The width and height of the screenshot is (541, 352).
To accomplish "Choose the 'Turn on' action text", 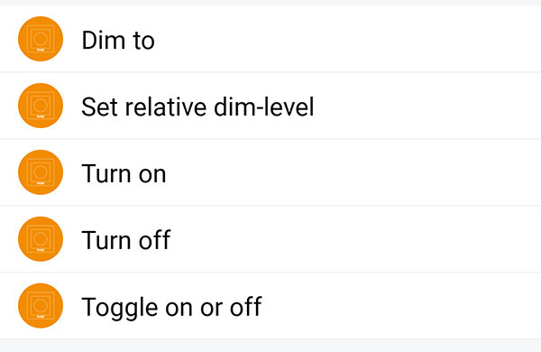I will [124, 173].
